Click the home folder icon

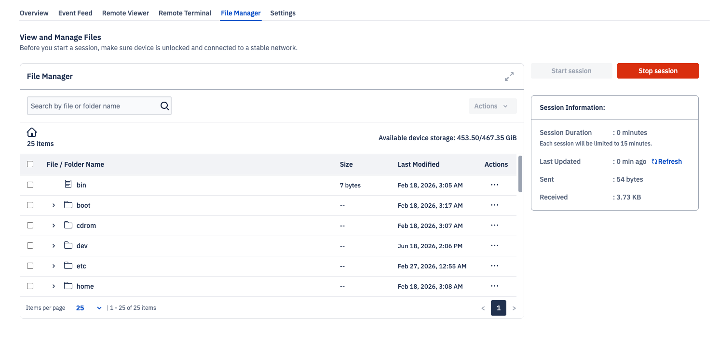pos(68,286)
